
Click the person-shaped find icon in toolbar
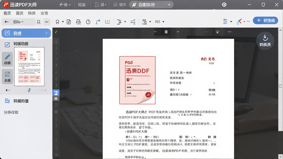point(57,22)
